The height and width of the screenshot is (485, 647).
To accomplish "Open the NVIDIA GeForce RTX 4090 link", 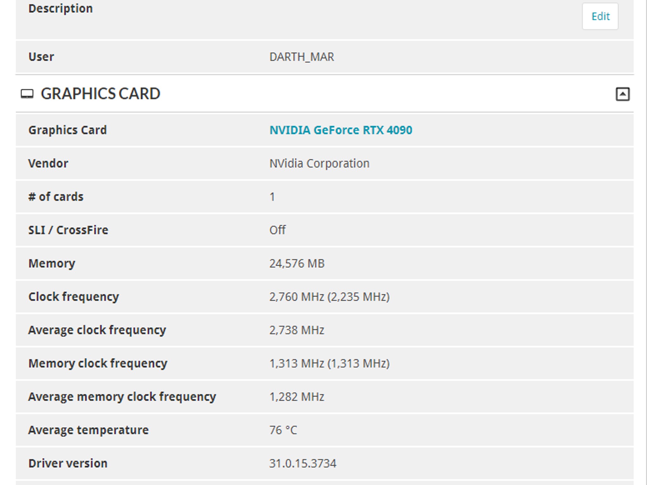I will coord(341,130).
